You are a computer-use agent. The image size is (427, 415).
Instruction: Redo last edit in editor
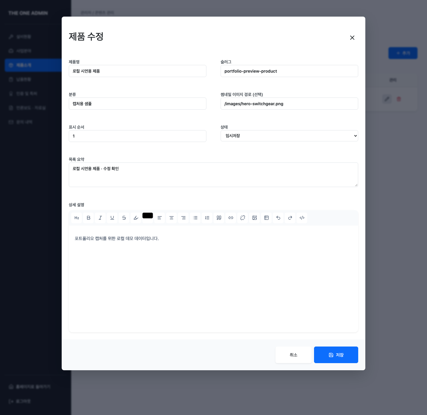(x=290, y=218)
